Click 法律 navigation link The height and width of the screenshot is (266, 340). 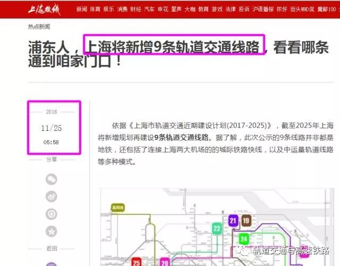(231, 9)
